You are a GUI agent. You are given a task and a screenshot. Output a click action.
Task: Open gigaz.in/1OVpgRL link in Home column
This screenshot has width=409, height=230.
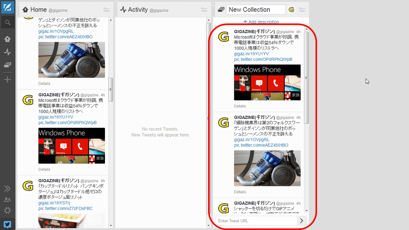(x=56, y=31)
